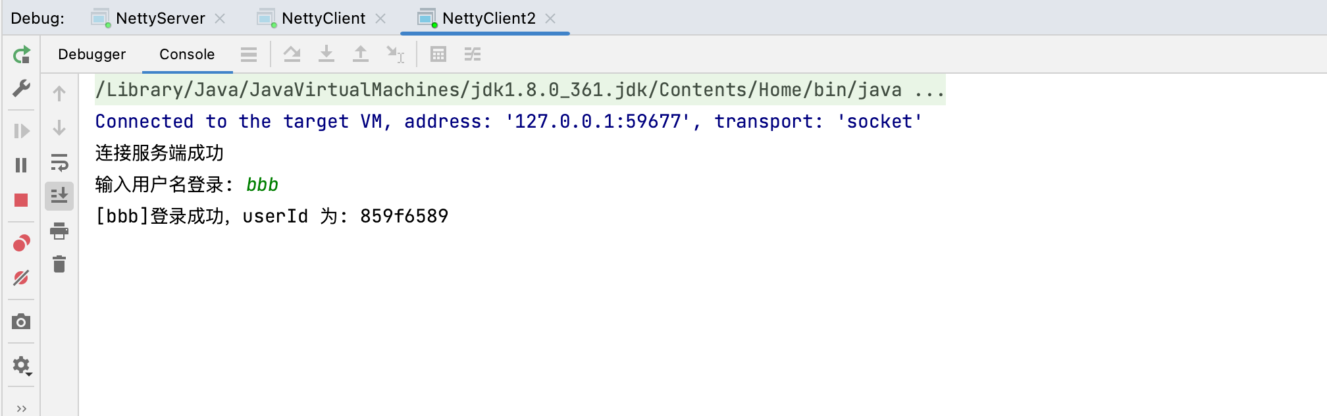Screen dimensions: 1327x416
Task: Open the debugger settings gear dropdown
Action: [x=22, y=365]
